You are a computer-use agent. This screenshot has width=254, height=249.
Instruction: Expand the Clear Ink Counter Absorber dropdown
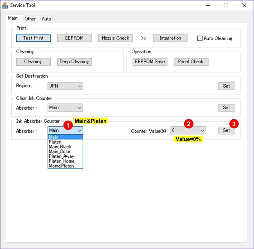(65, 108)
